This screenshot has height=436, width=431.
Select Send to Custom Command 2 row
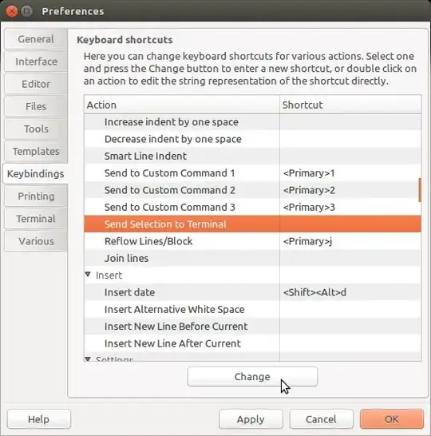252,190
